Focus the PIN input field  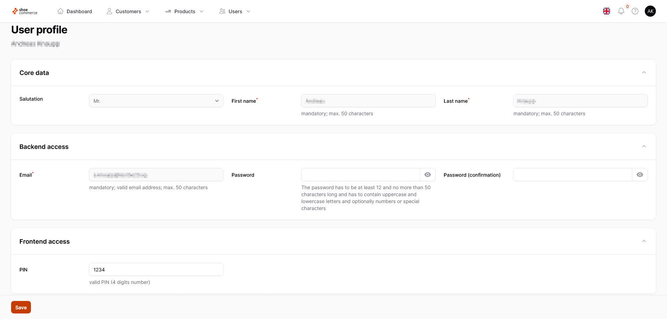pyautogui.click(x=156, y=269)
